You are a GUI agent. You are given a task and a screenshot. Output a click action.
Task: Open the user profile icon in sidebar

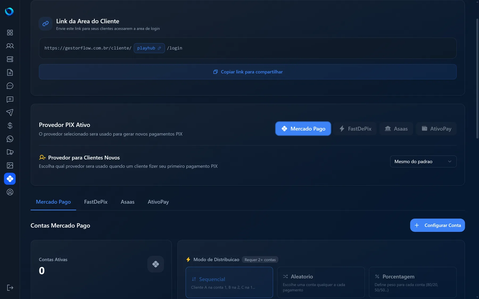tap(10, 192)
